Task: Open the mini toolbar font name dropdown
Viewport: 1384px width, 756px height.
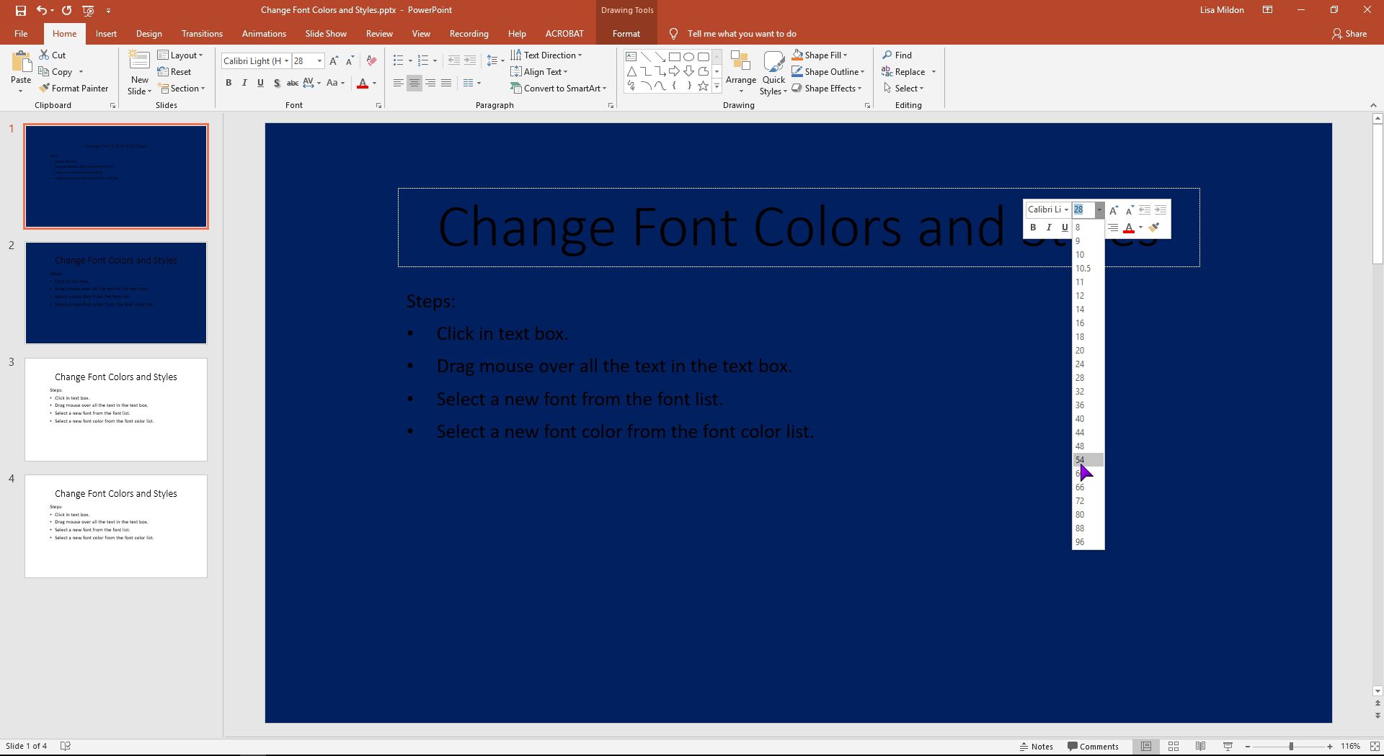Action: point(1066,210)
